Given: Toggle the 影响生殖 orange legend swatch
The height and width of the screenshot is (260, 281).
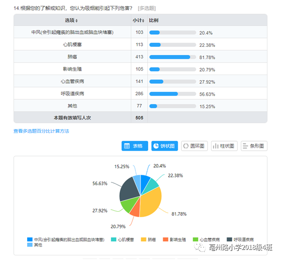Looking at the screenshot, I should coord(165,239).
